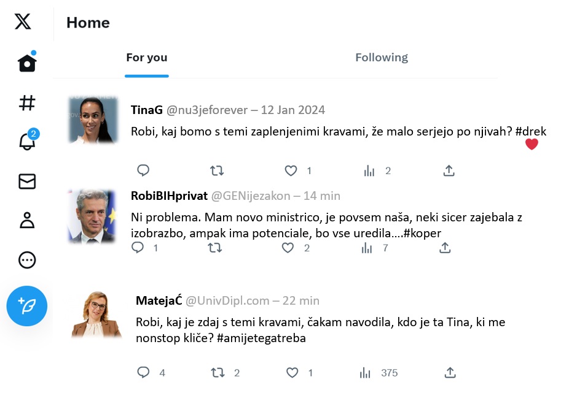Open the Notifications bell icon

pos(27,142)
